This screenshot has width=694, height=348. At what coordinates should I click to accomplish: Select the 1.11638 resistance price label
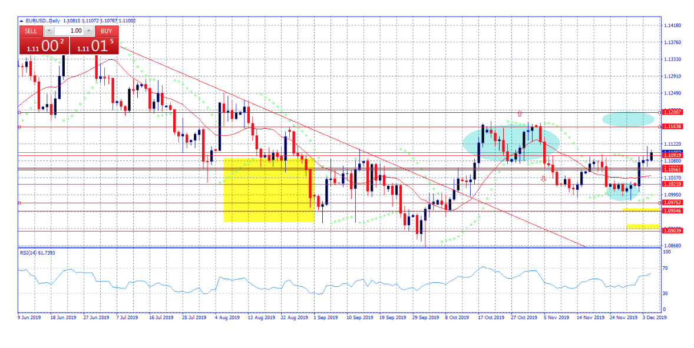672,126
